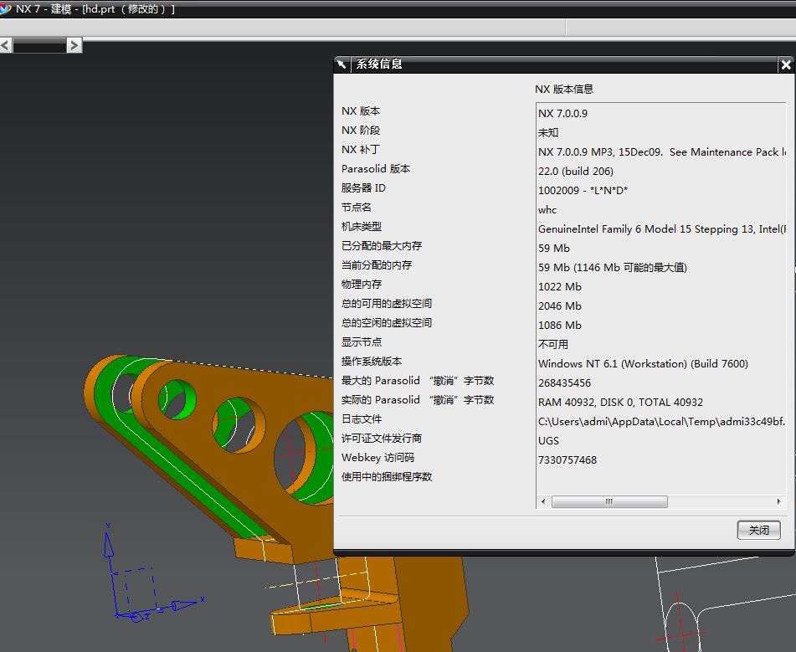Click the right scroll arrow under the toolbar
The height and width of the screenshot is (652, 796).
[x=74, y=46]
